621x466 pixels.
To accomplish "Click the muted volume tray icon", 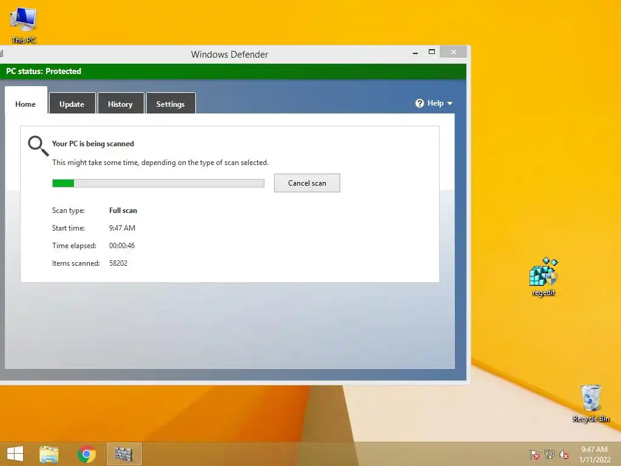I will (564, 454).
